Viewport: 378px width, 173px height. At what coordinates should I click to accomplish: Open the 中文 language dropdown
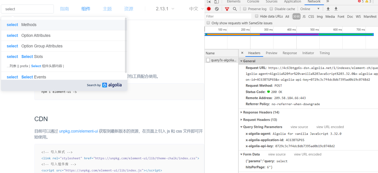(196, 9)
